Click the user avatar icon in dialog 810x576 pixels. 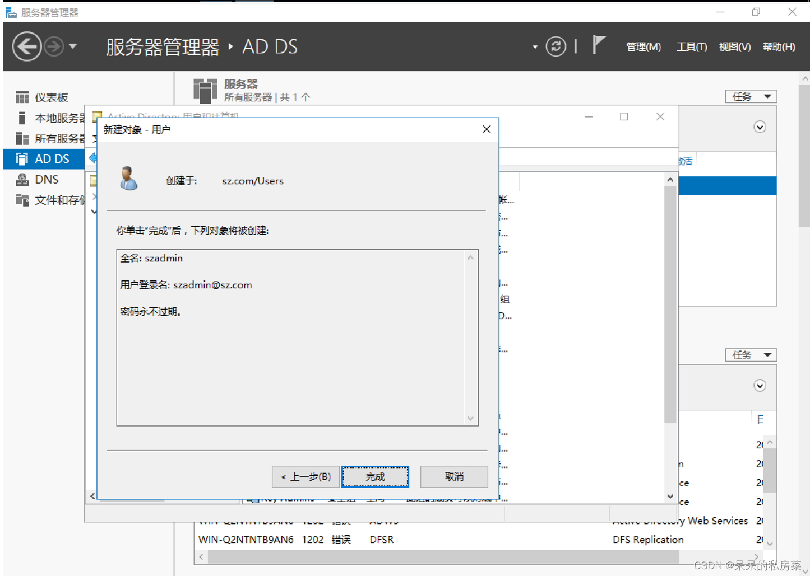click(x=128, y=178)
